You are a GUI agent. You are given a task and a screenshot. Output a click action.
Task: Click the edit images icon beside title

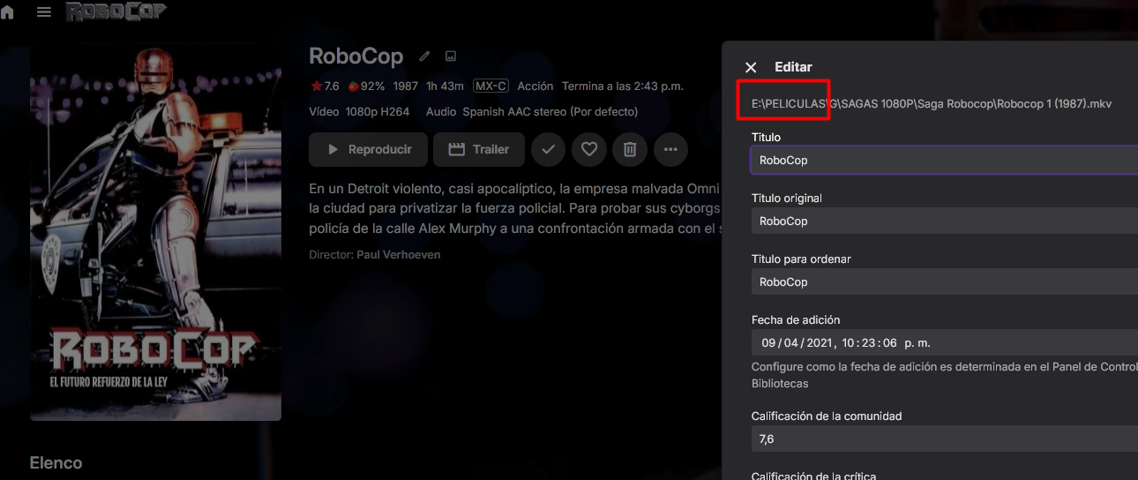click(x=451, y=56)
